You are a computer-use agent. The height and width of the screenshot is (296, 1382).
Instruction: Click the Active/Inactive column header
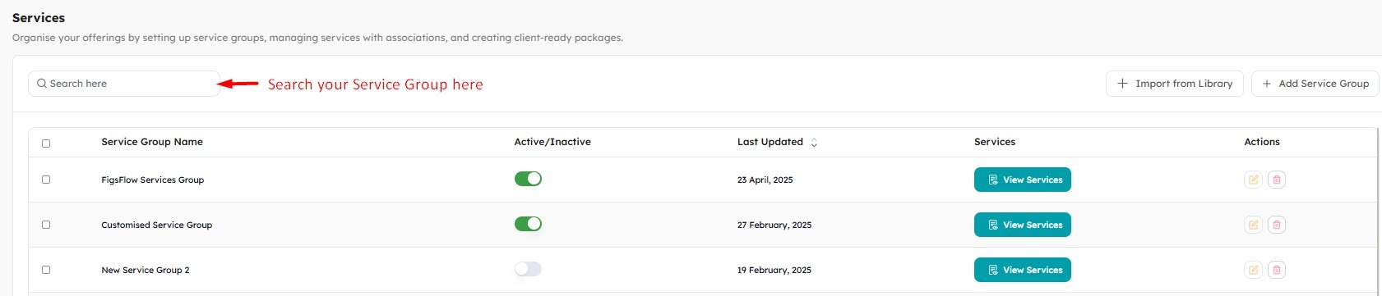click(x=552, y=142)
